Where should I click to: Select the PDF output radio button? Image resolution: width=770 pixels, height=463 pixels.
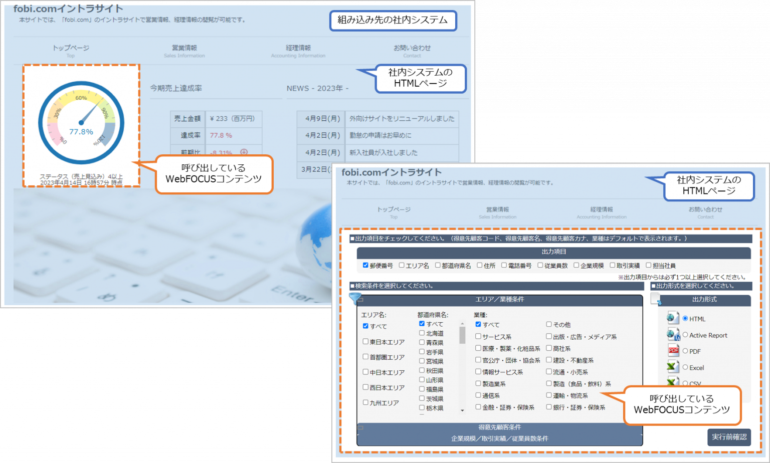685,351
